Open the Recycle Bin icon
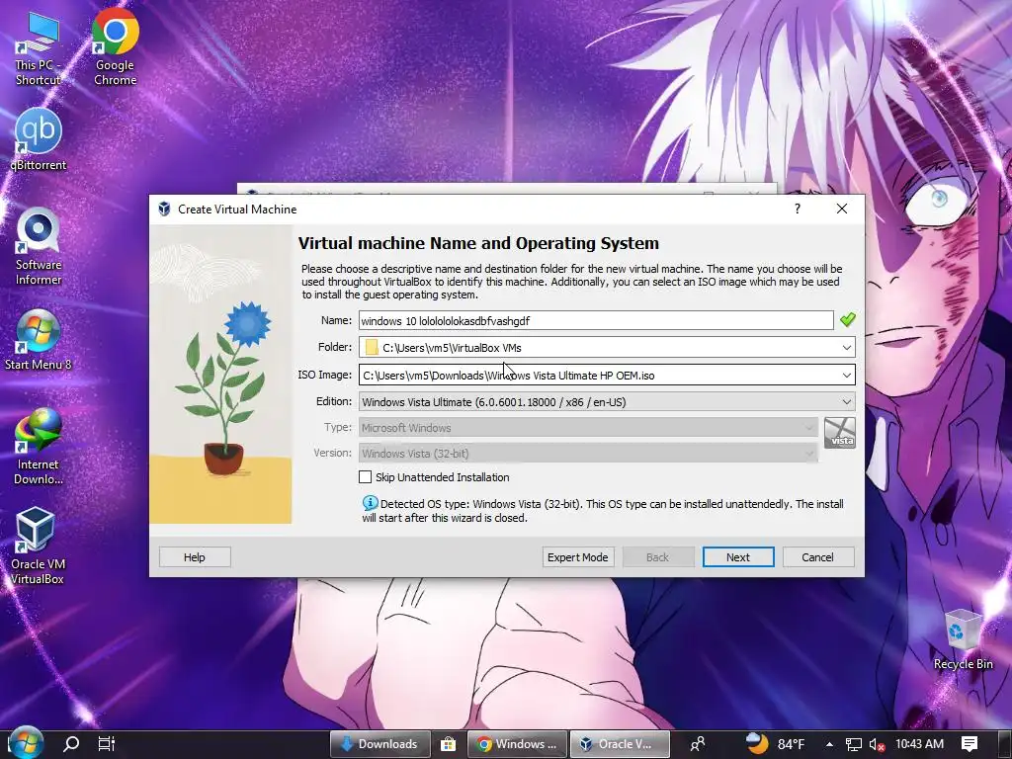 coord(963,639)
